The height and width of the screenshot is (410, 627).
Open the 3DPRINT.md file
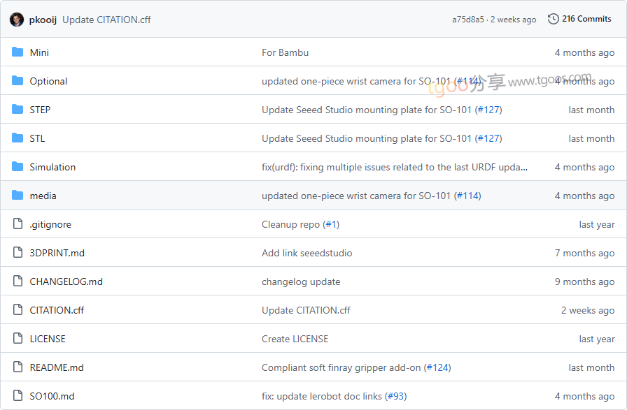click(x=57, y=253)
